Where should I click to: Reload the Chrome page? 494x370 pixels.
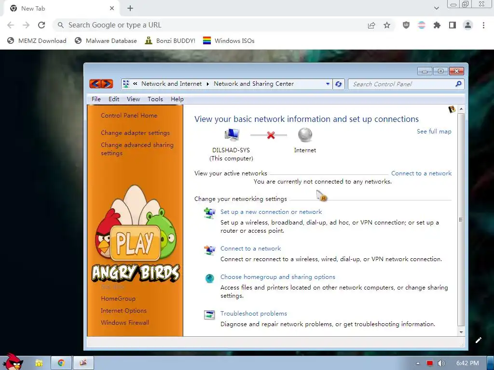click(x=41, y=25)
